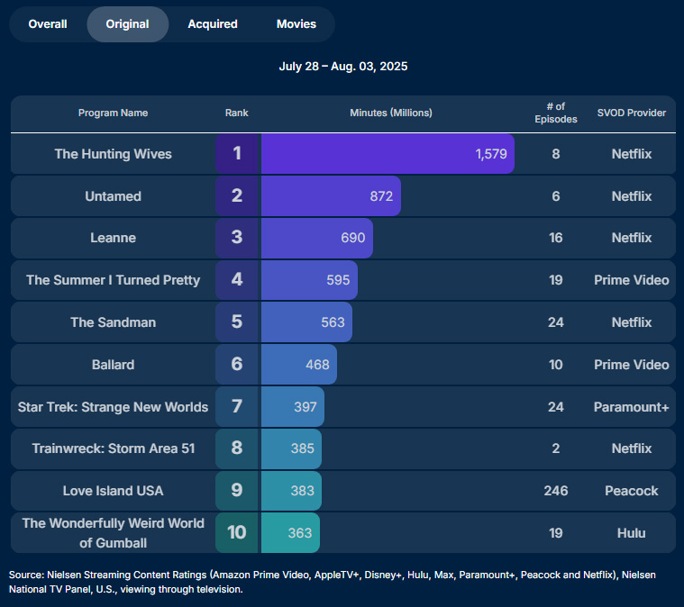Screen dimensions: 684x607
Task: Click the Paramount+ provider label
Action: click(x=631, y=407)
